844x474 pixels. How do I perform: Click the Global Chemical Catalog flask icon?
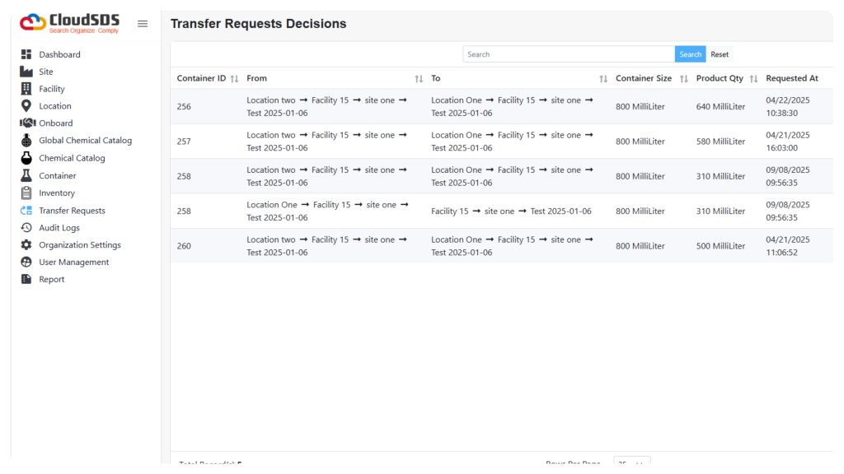[26, 140]
